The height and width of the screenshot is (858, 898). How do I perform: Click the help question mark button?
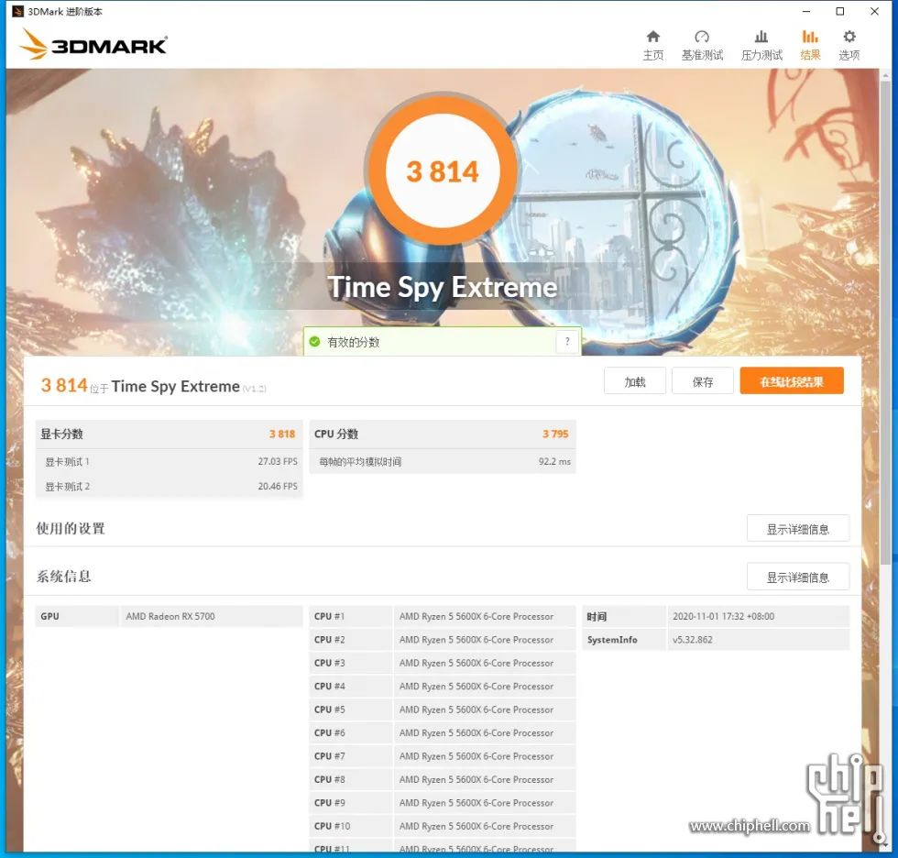(567, 342)
